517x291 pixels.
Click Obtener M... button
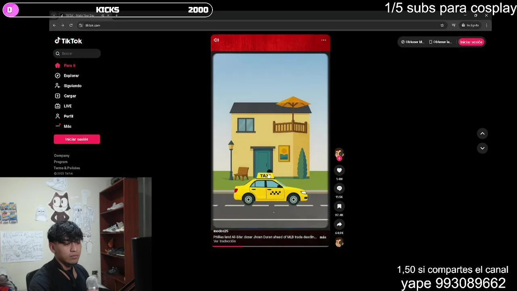412,42
